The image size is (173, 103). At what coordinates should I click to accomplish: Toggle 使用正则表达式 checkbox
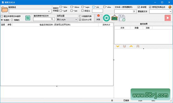[150, 7]
